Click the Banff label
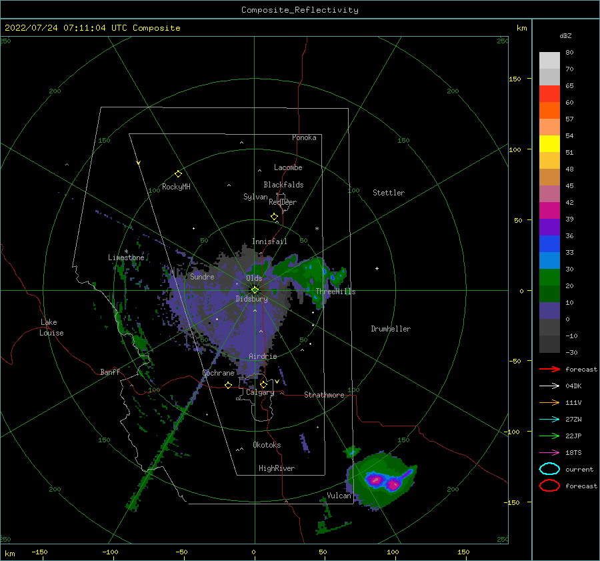The height and width of the screenshot is (561, 600). (110, 372)
